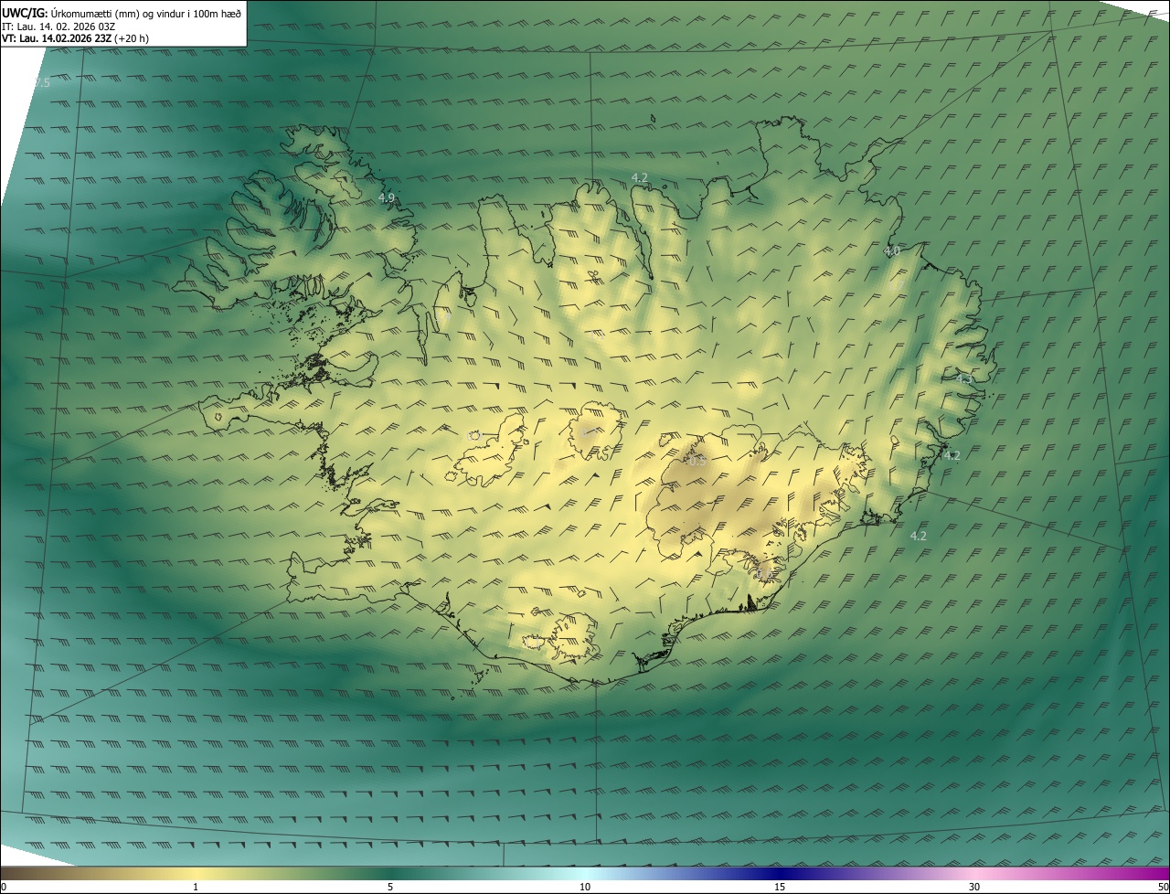Click the 4.2 value offshore to the southeast
The width and height of the screenshot is (1170, 894).
click(x=919, y=537)
